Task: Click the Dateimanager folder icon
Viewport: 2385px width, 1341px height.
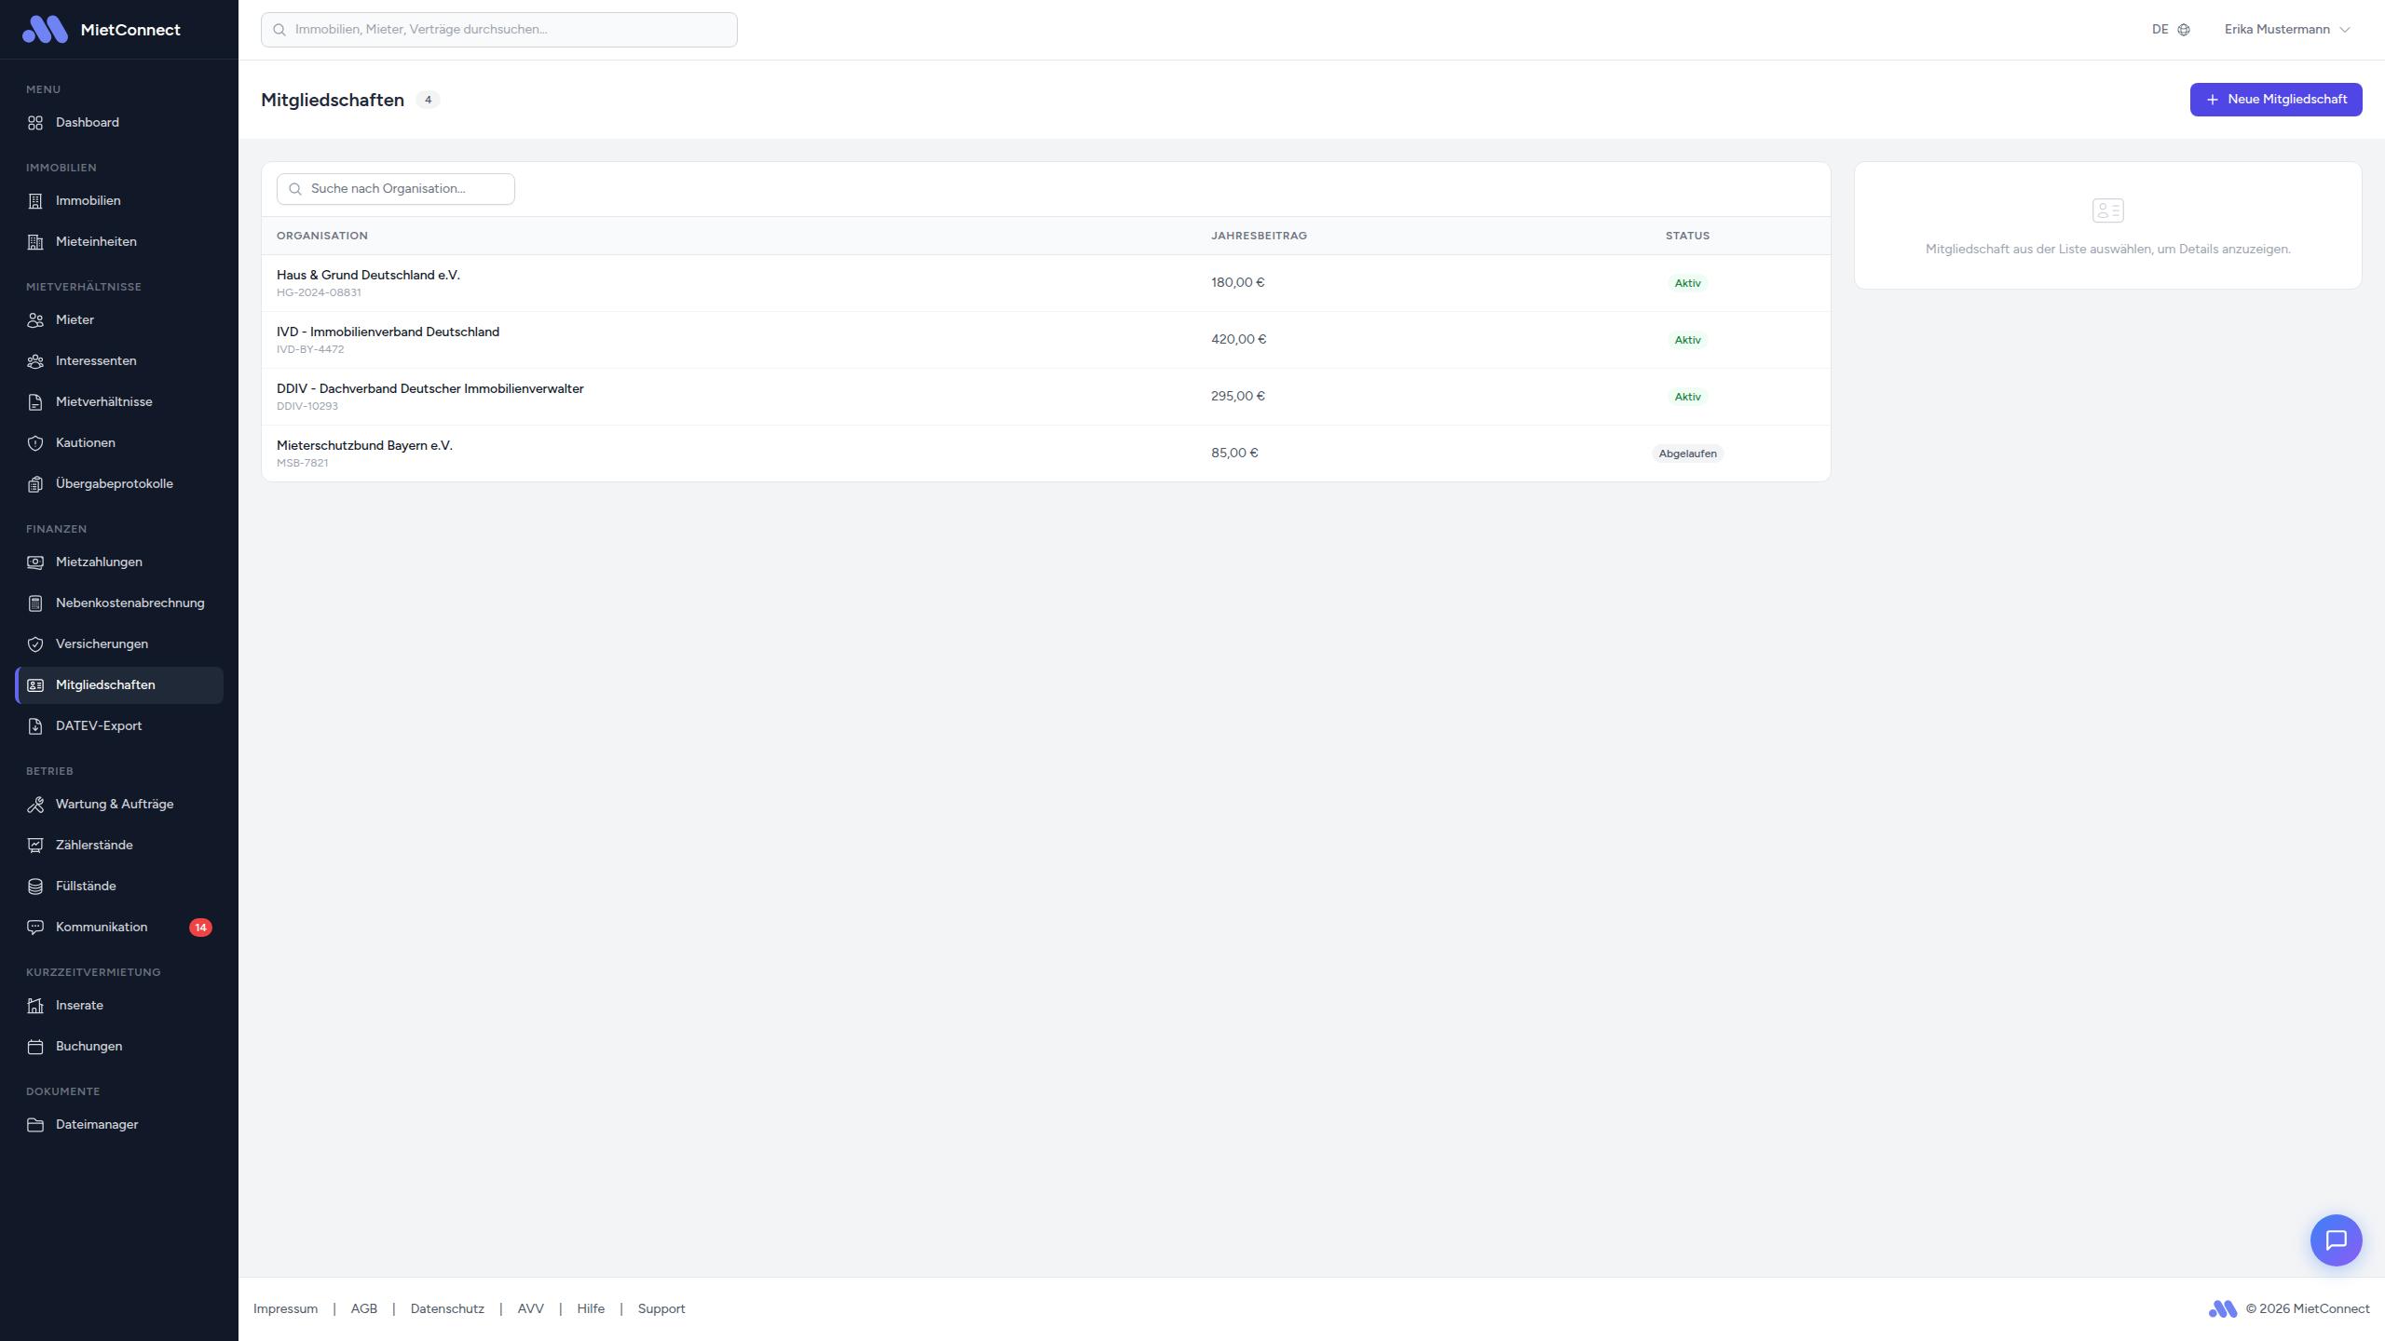Action: point(35,1125)
